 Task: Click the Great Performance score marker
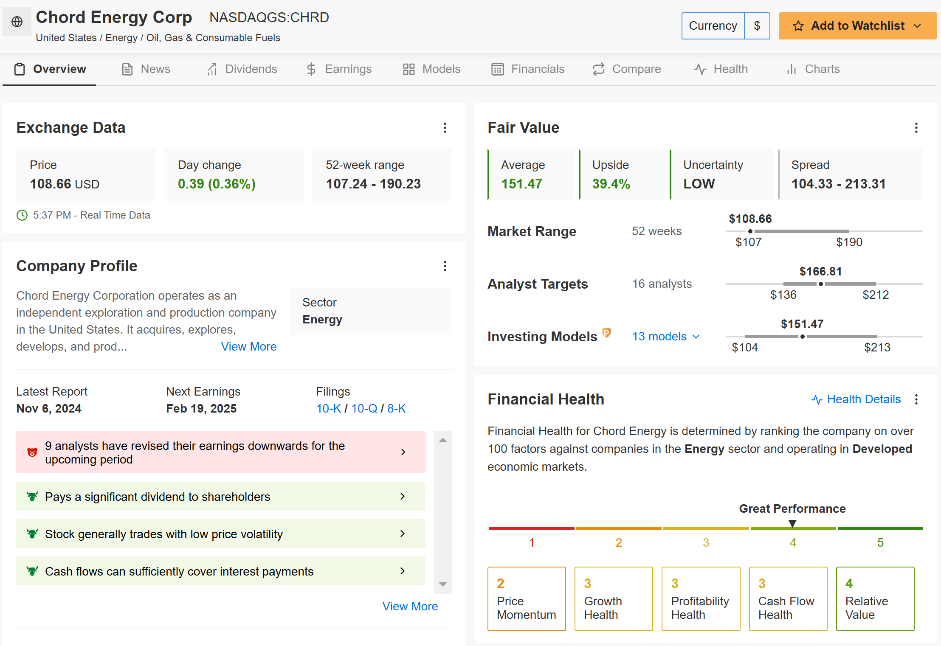(x=792, y=523)
